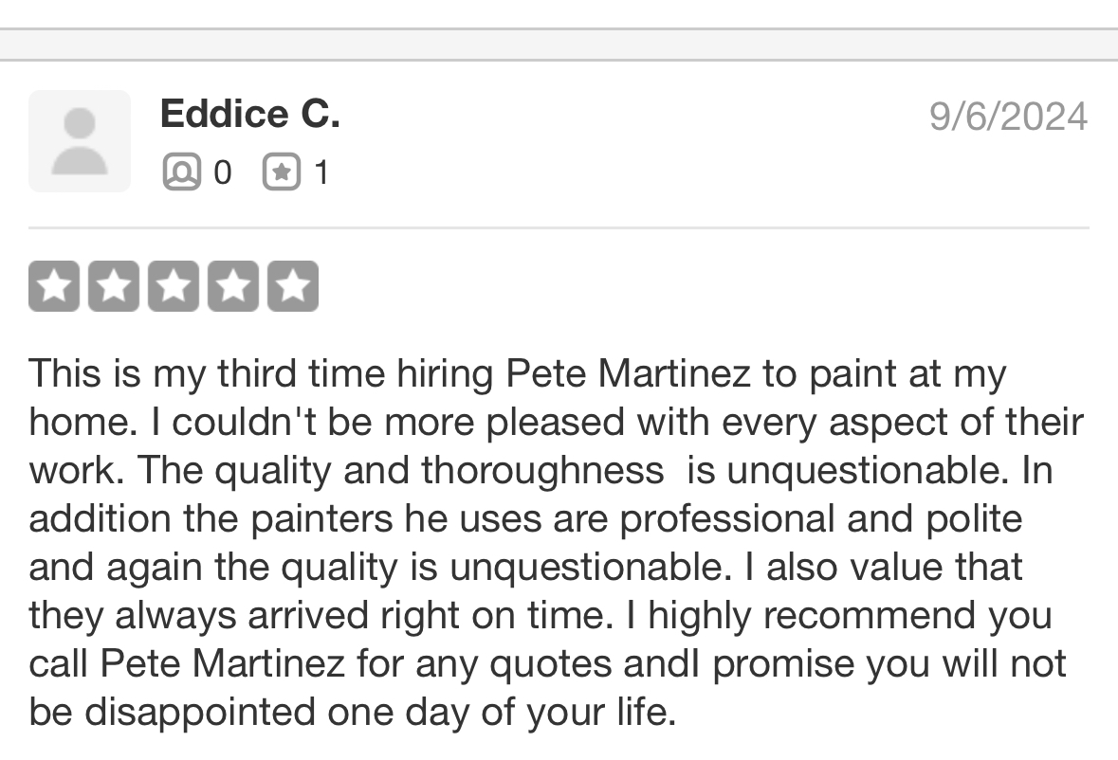The image size is (1118, 760).
Task: Click the friend count number 0
Action: pyautogui.click(x=222, y=172)
